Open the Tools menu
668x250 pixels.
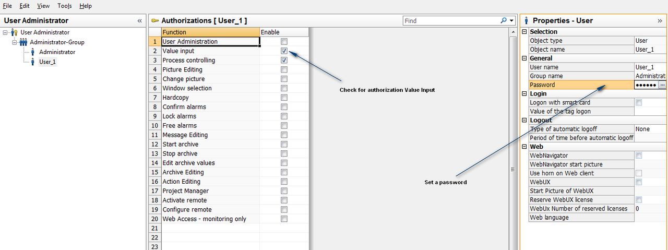65,6
